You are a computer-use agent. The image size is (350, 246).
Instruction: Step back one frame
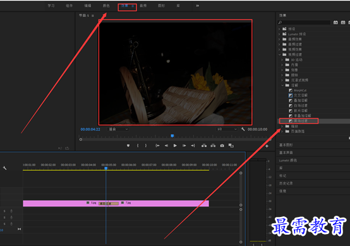point(166,146)
